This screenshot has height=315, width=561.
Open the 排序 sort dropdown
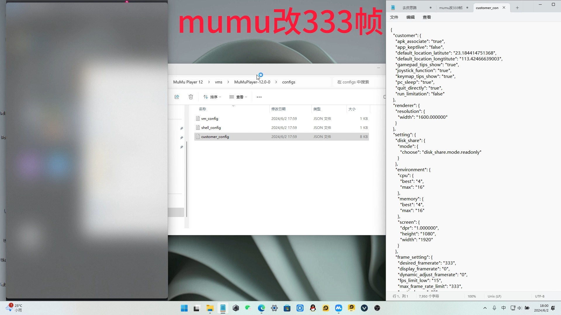[212, 97]
